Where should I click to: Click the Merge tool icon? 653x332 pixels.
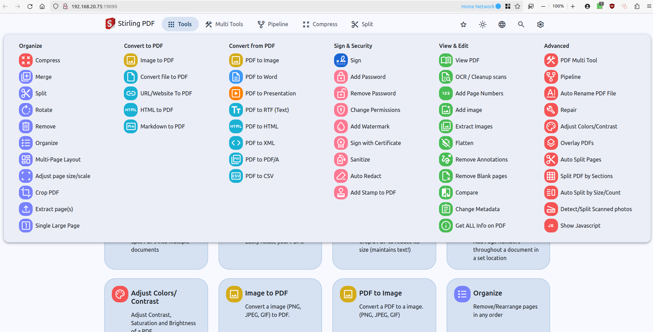click(26, 77)
